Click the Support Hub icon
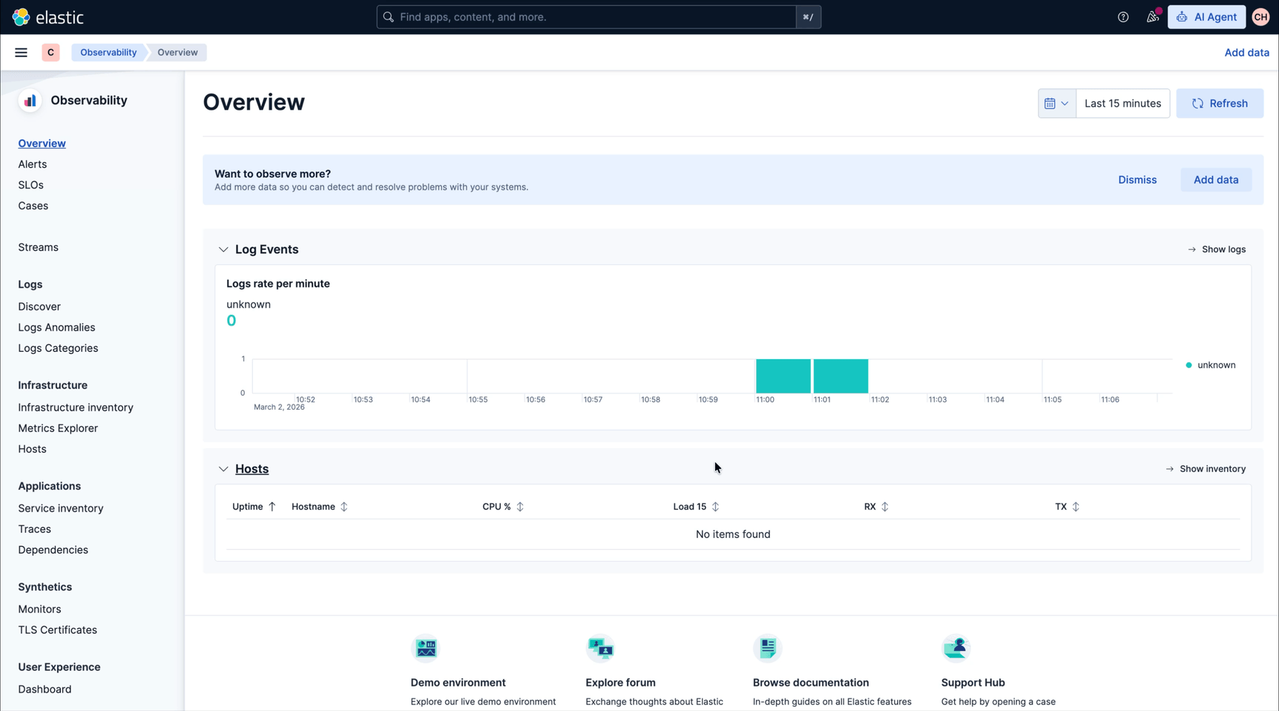Image resolution: width=1279 pixels, height=711 pixels. (956, 648)
